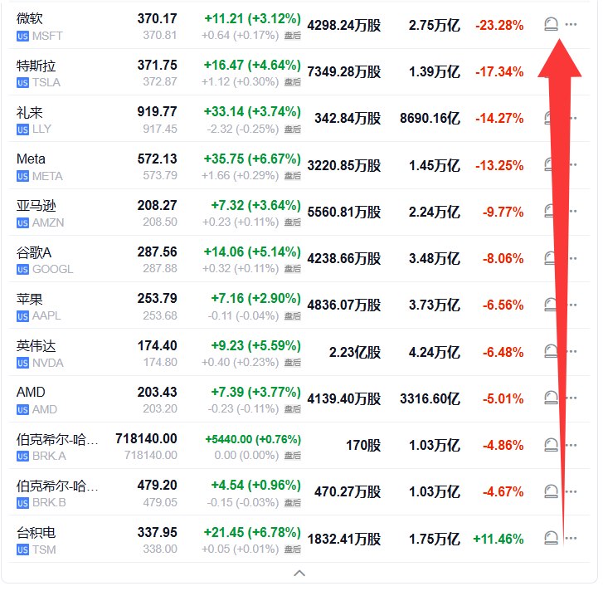Click the change +16.47 (+4.64%)
Screen dimensions: 603x591
pos(252,65)
